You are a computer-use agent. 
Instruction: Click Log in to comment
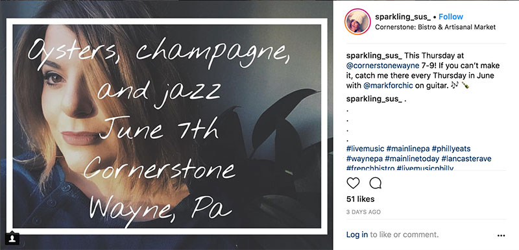click(x=357, y=235)
